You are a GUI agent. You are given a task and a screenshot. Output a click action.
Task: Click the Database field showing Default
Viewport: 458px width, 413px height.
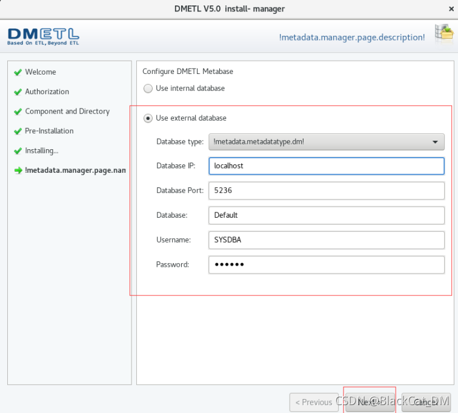pos(327,215)
